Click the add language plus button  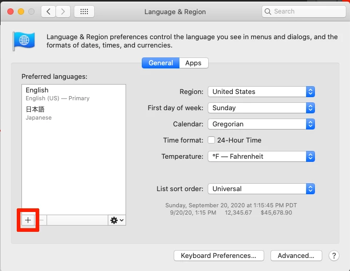pyautogui.click(x=28, y=220)
